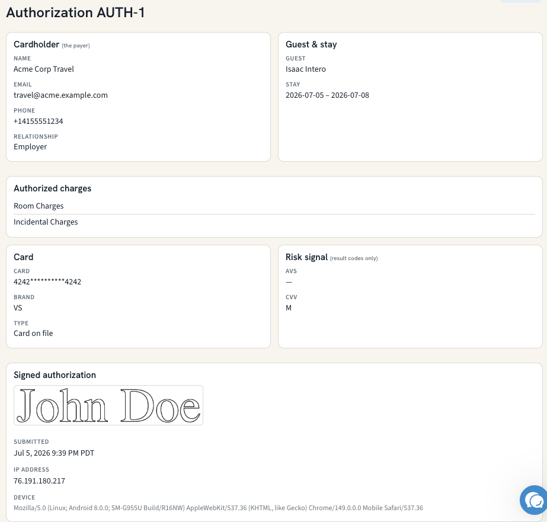Select phone number +14155551234
The image size is (547, 522).
pyautogui.click(x=39, y=121)
